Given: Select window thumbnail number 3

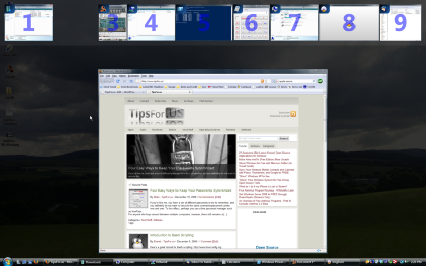Looking at the screenshot, I should (113, 22).
